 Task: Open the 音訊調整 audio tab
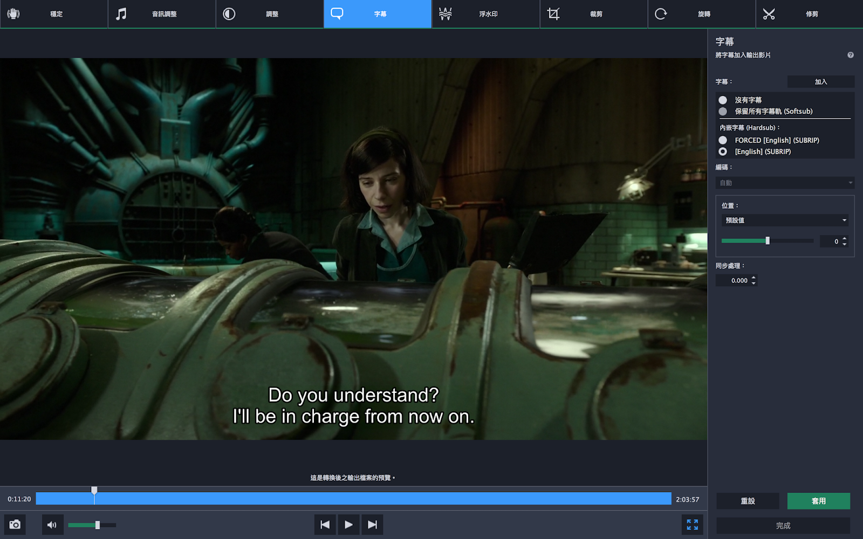tap(162, 14)
